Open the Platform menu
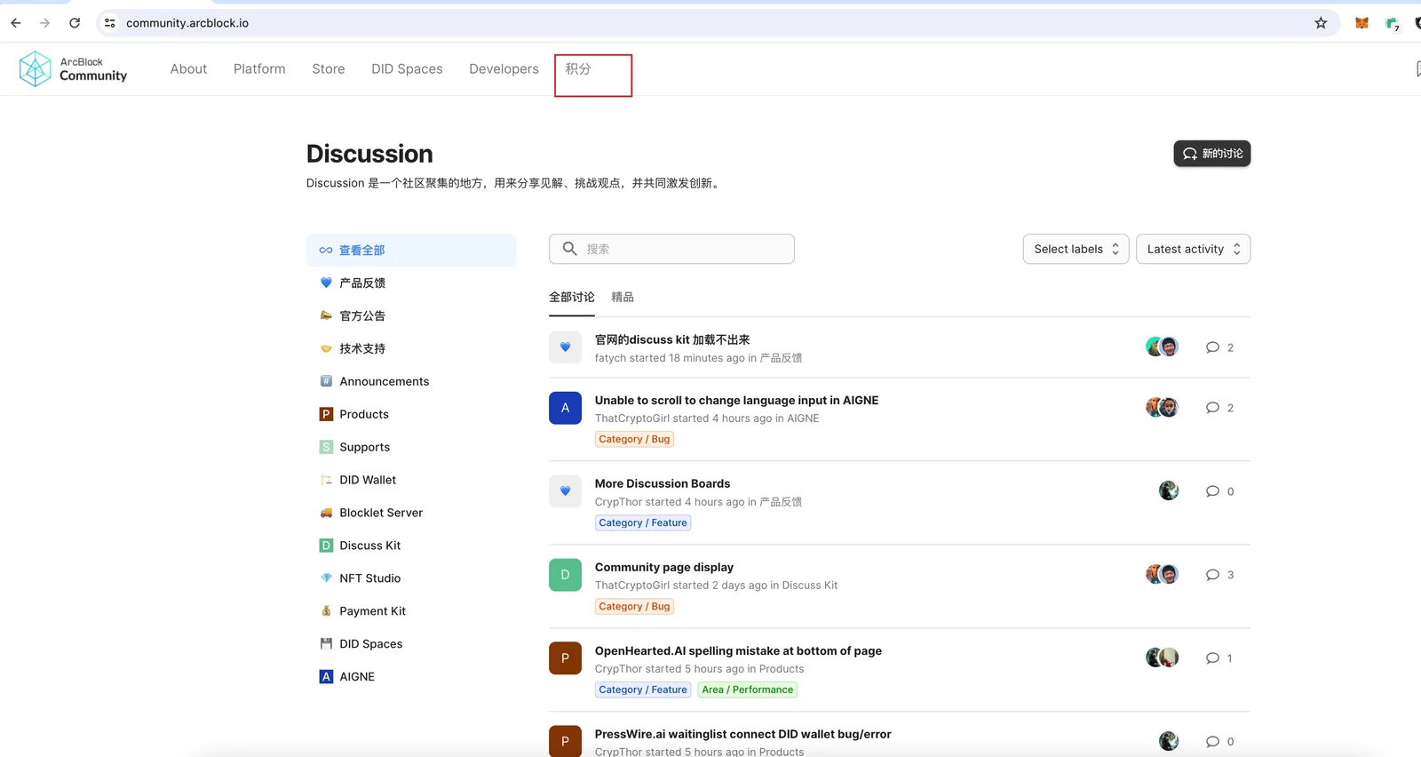 tap(259, 68)
